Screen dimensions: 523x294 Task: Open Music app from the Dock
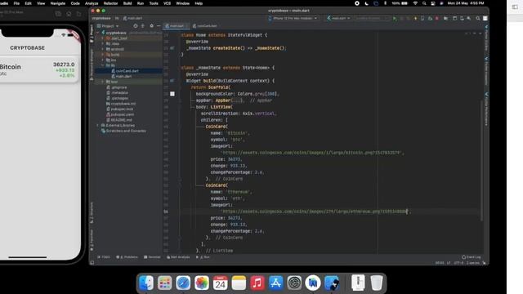coord(257,283)
